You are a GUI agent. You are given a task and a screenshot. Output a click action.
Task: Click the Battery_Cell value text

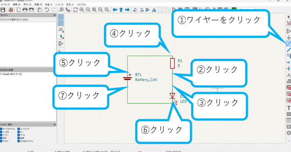pyautogui.click(x=146, y=80)
